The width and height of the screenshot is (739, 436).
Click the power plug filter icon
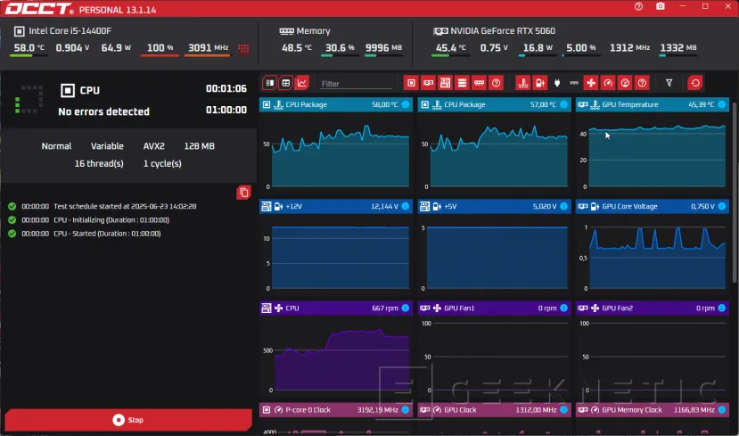(x=557, y=83)
